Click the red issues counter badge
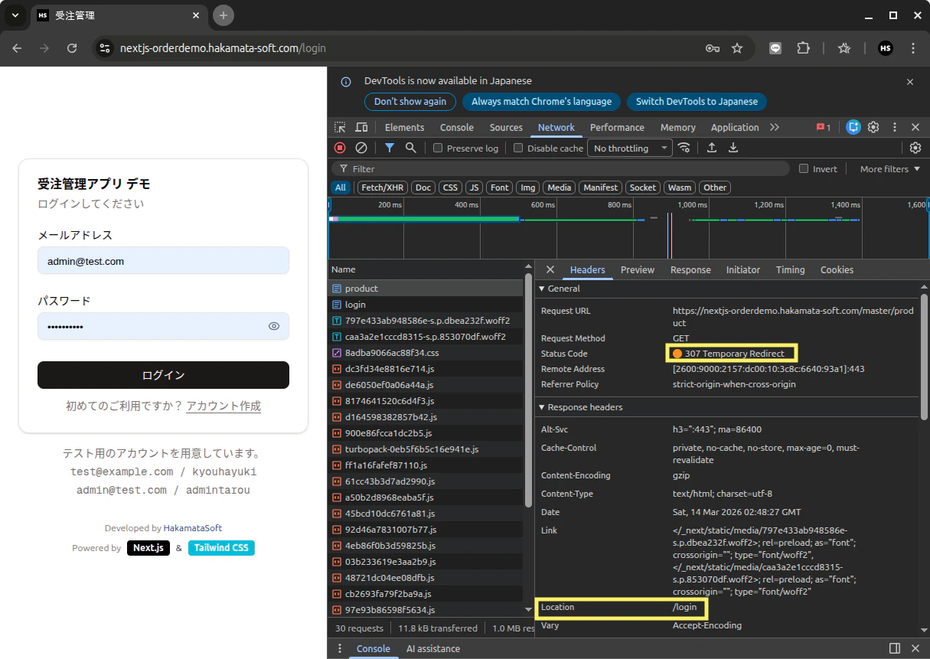The width and height of the screenshot is (930, 659). click(824, 127)
